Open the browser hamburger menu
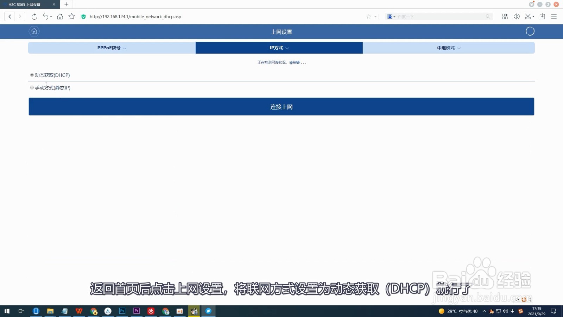 (554, 17)
